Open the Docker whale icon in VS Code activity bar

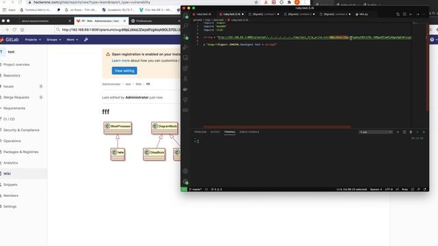click(x=185, y=90)
